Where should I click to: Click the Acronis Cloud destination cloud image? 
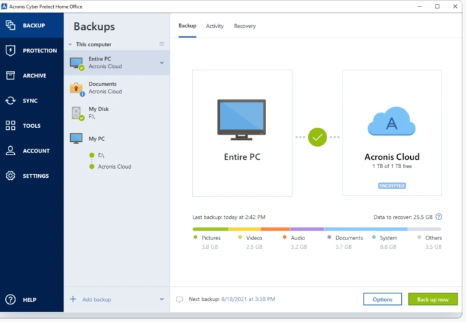tap(392, 121)
